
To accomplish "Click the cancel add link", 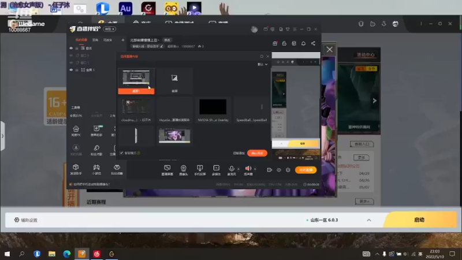I will pos(239,153).
